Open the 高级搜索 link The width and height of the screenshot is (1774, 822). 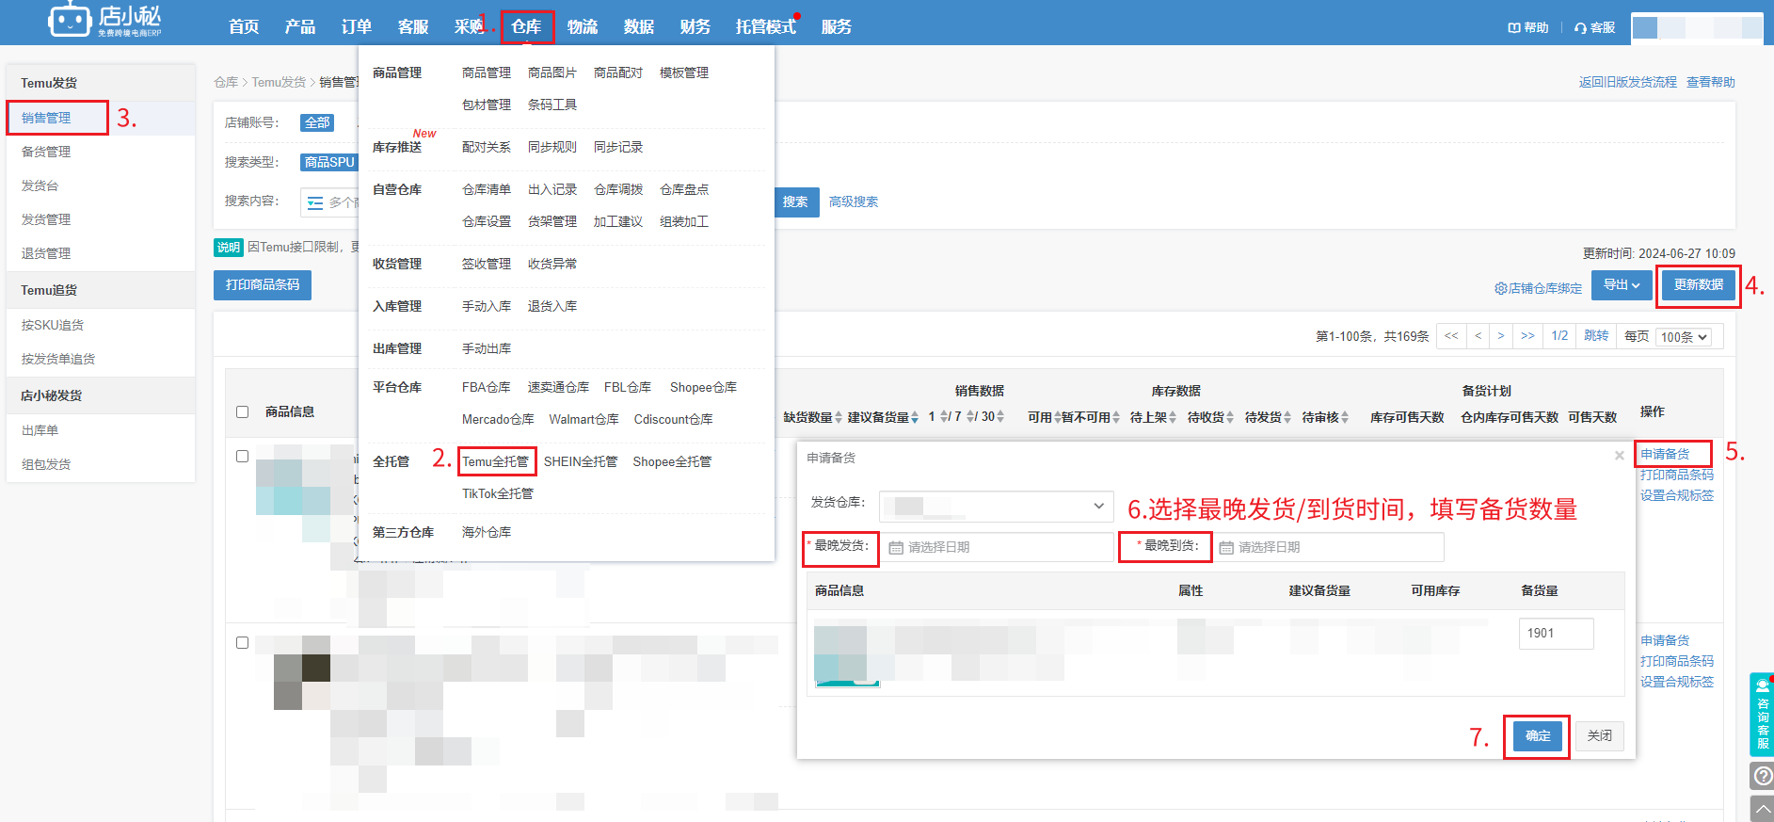click(x=854, y=202)
